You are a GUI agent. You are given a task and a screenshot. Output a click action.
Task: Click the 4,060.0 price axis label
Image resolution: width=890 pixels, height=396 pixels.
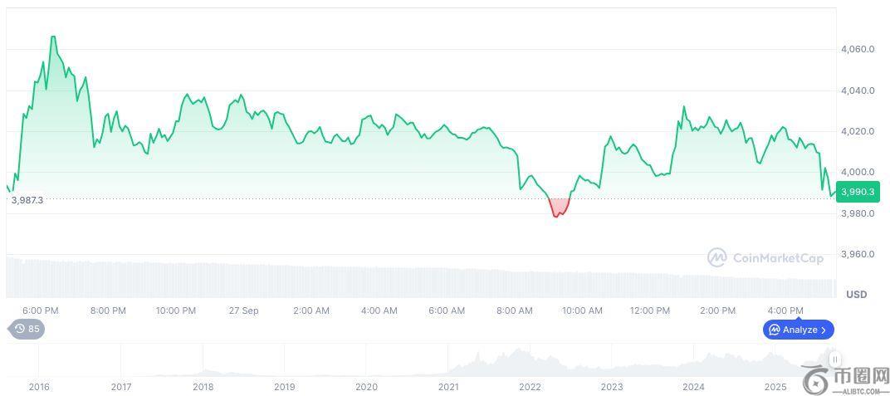point(858,49)
